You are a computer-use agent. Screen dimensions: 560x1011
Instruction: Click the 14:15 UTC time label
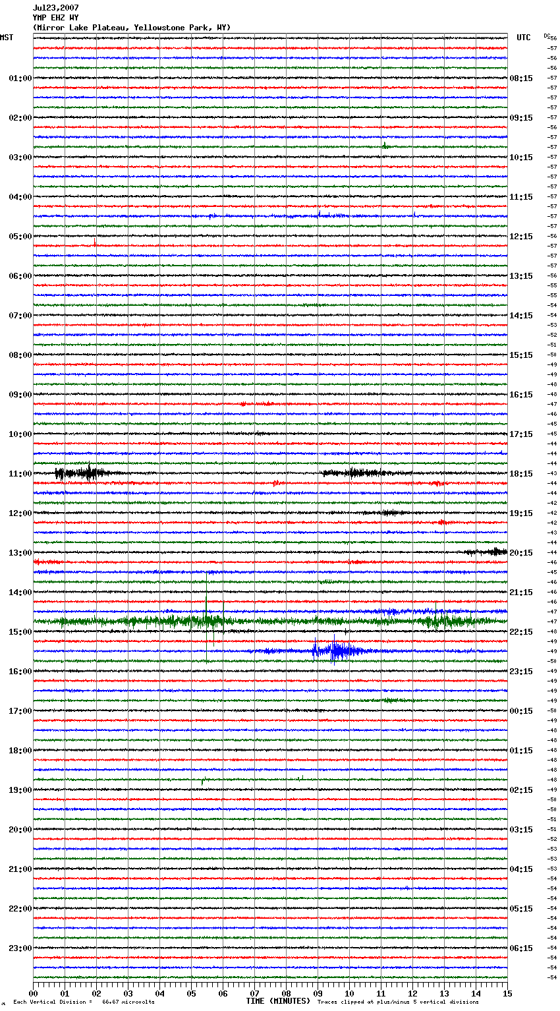point(521,316)
